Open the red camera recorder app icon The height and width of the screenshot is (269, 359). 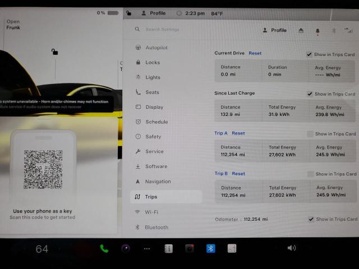[190, 248]
